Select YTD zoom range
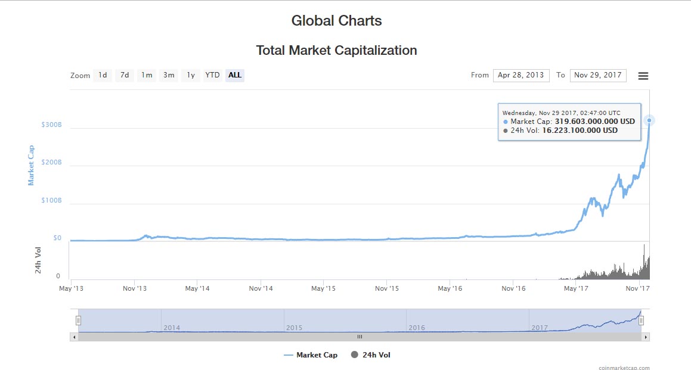Viewport: 691px width, 370px height. tap(212, 75)
